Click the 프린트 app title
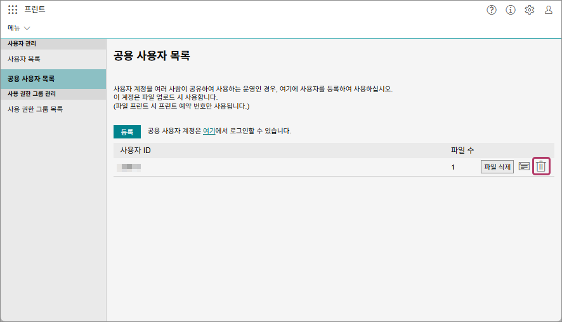 click(35, 10)
